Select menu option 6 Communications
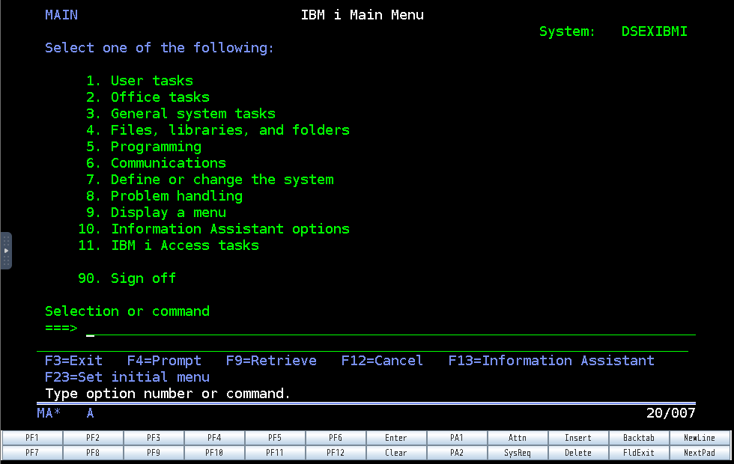The image size is (734, 464). [x=156, y=163]
